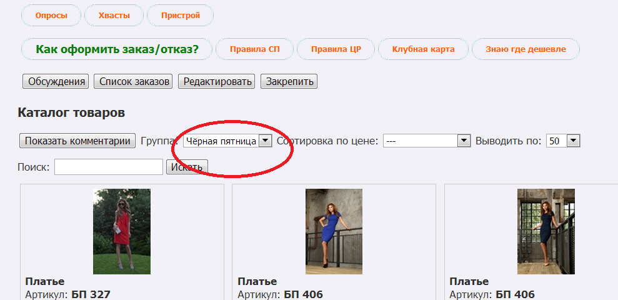The height and width of the screenshot is (300, 618).
Task: Open the Правила ЦР page
Action: (336, 49)
